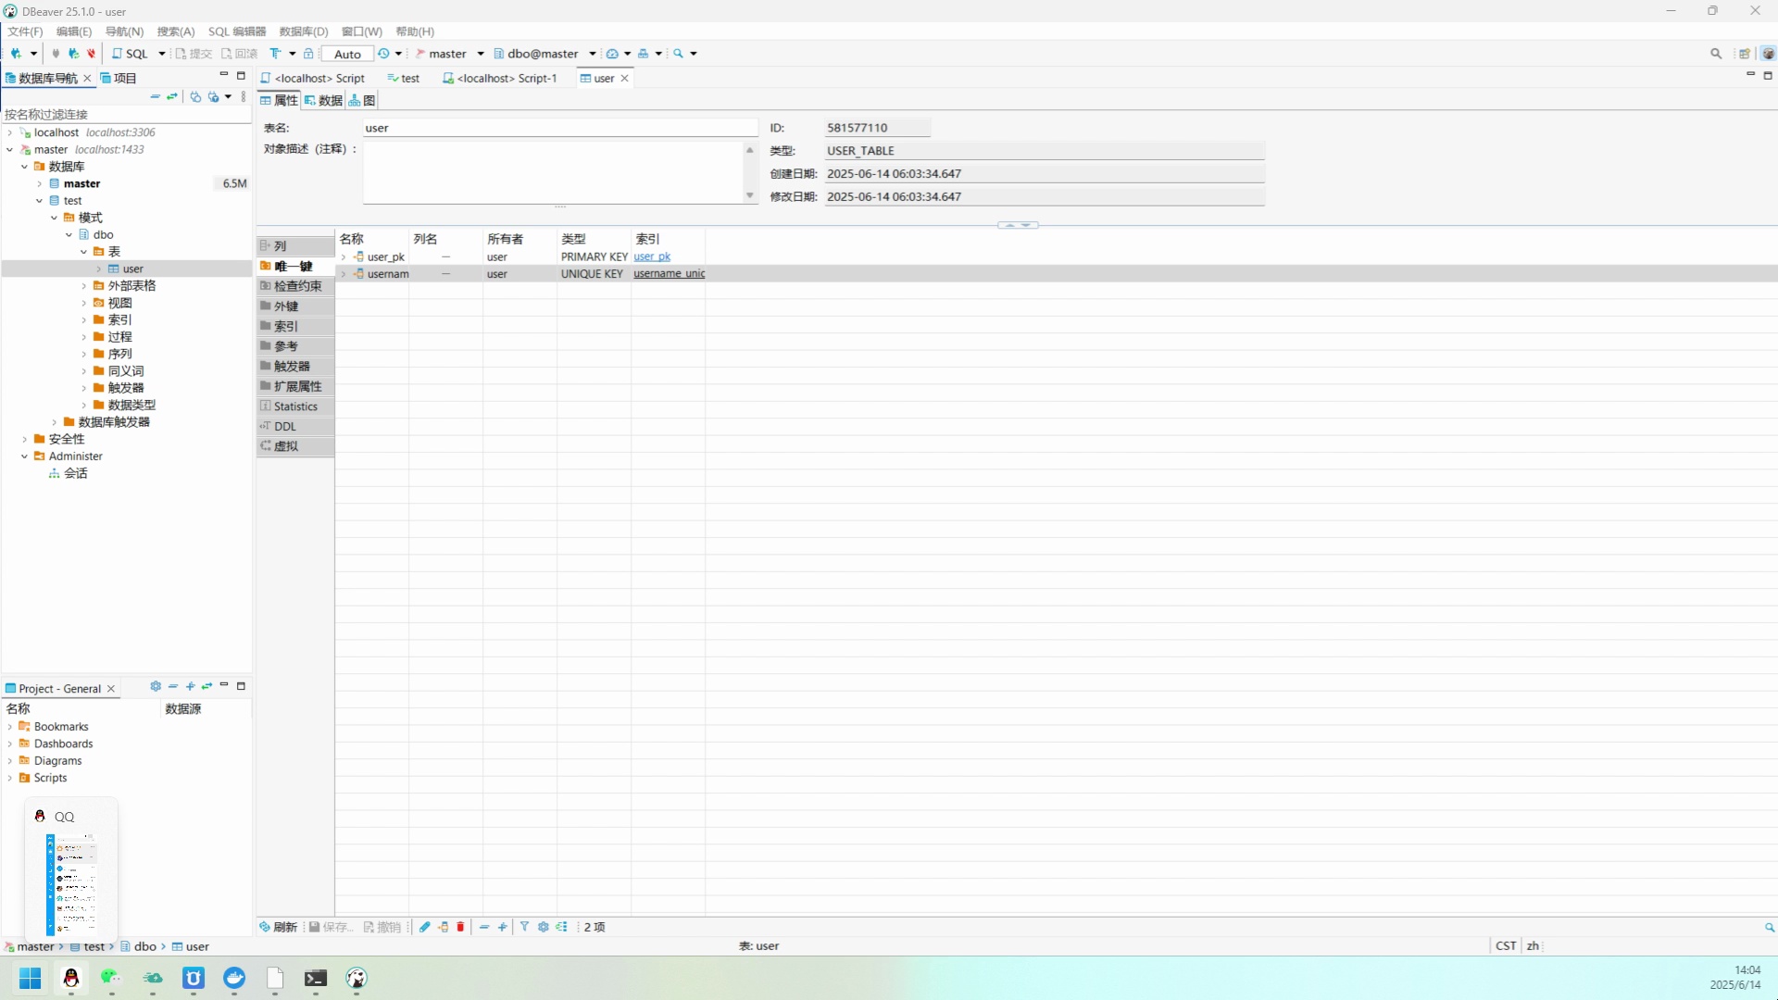Open the master database dropdown in toolbar
The width and height of the screenshot is (1778, 1000).
[481, 53]
